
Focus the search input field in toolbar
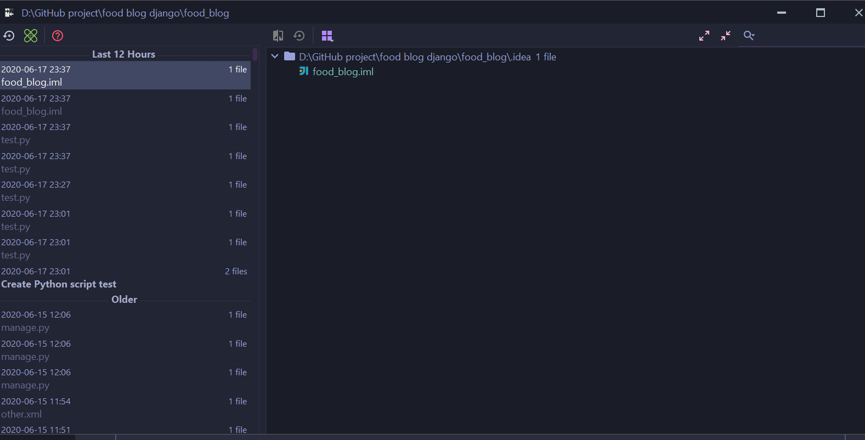click(809, 36)
